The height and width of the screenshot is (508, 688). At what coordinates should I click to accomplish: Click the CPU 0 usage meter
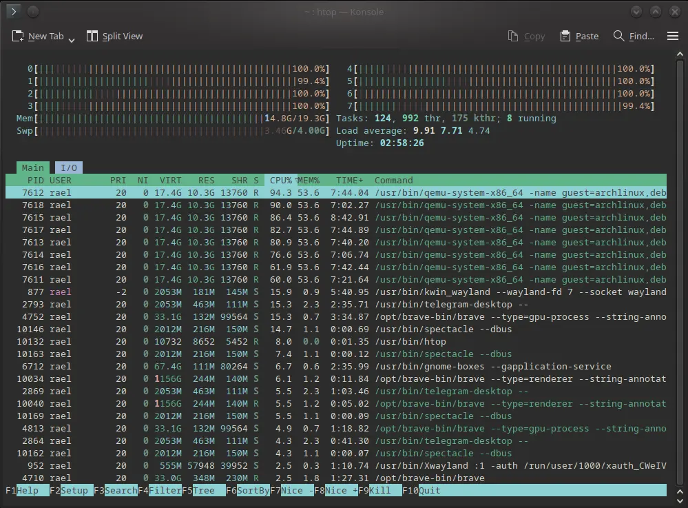178,69
